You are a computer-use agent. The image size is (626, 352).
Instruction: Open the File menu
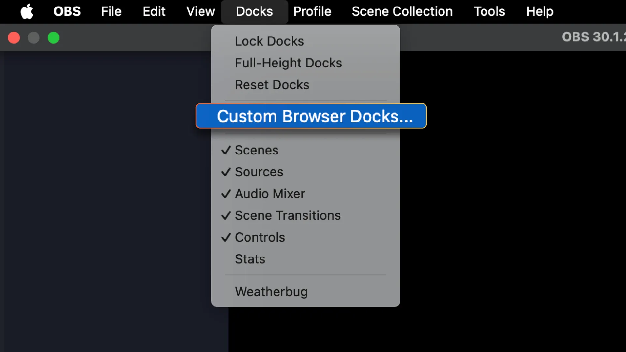(111, 12)
